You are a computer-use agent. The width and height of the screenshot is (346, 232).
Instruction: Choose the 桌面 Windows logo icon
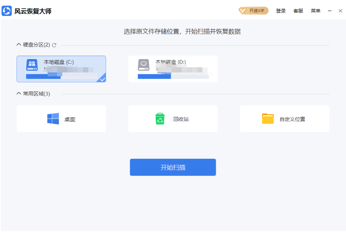[x=53, y=119]
